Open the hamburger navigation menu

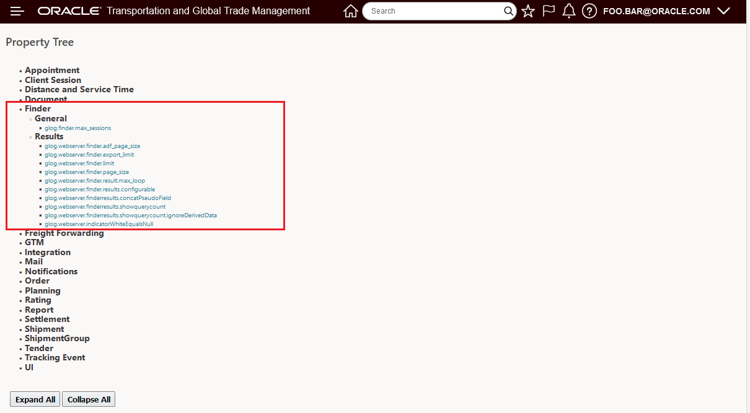tap(17, 11)
